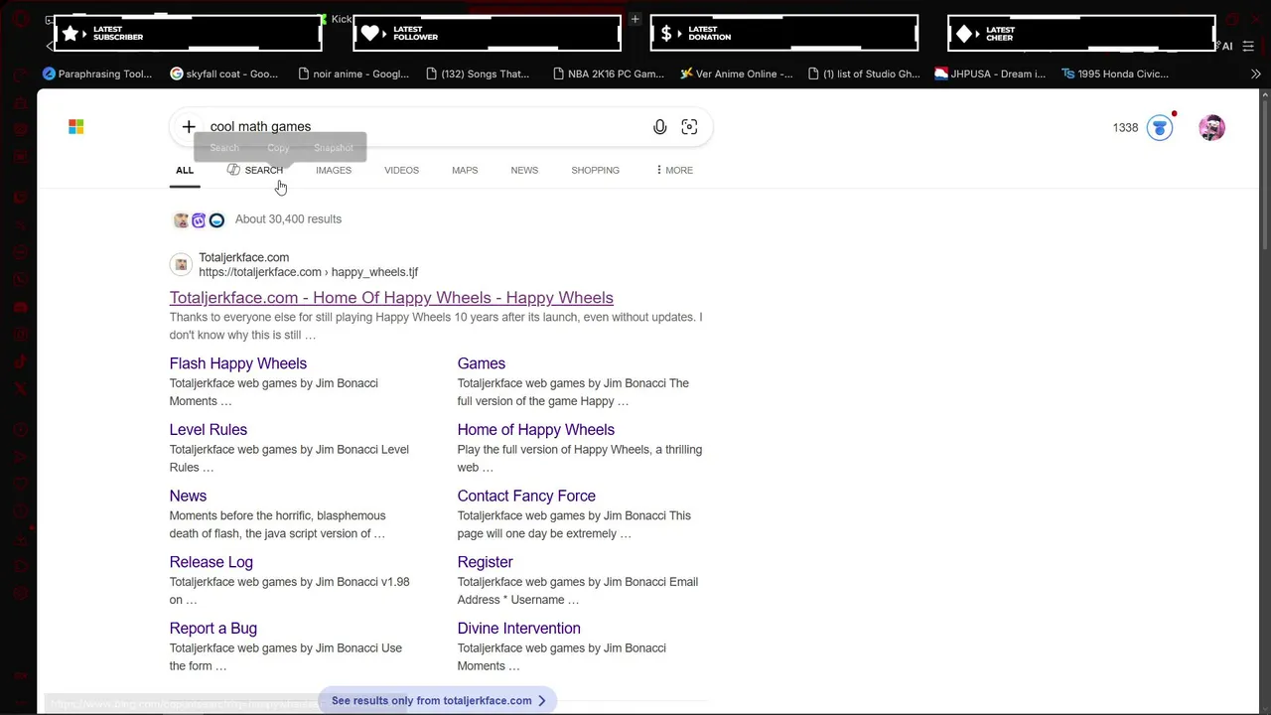Screen dimensions: 1271x715
Task: Show hidden bookmarks with the double chevron
Action: (x=1255, y=73)
